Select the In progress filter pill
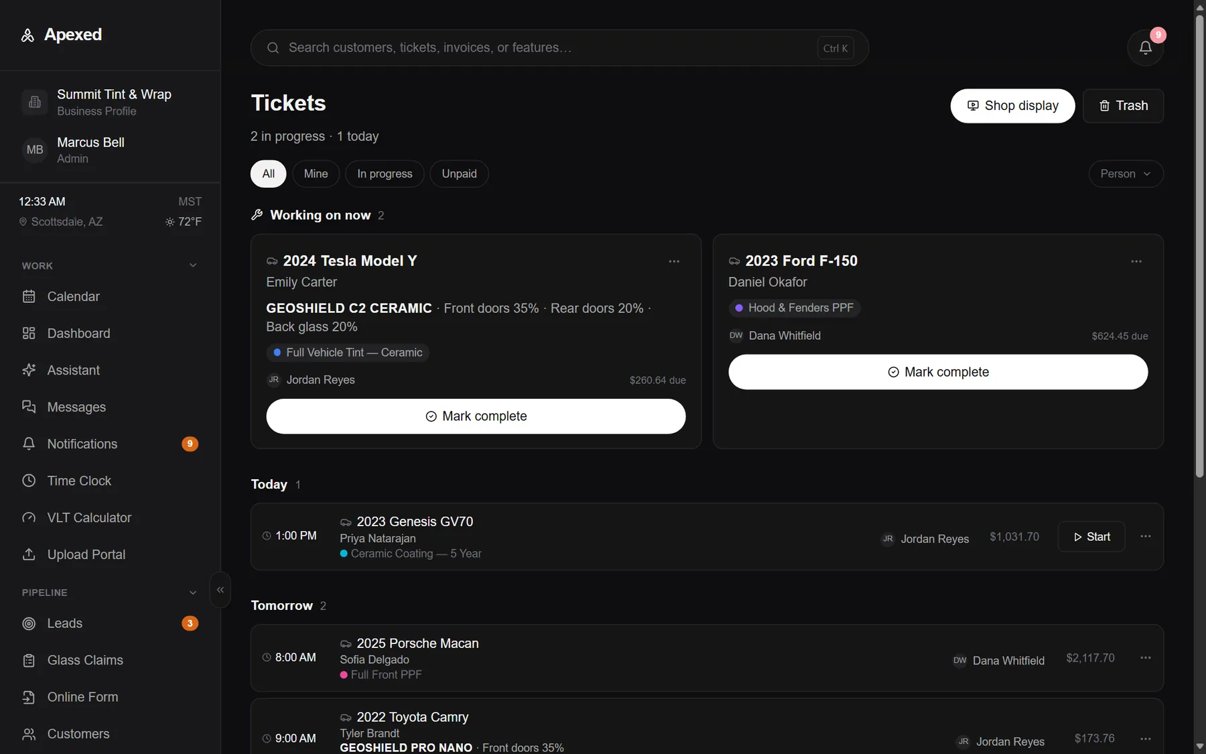Image resolution: width=1206 pixels, height=754 pixels. (x=385, y=174)
